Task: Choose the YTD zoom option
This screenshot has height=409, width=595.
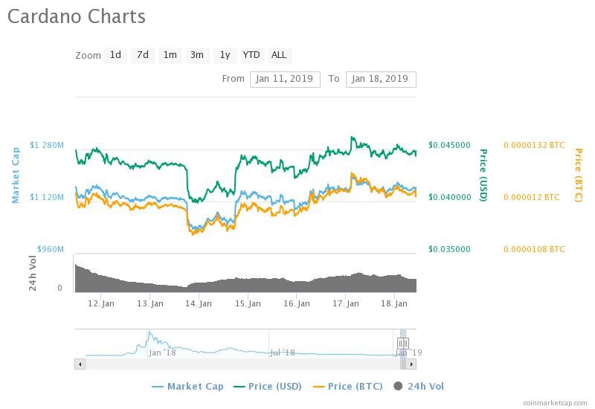Action: [x=251, y=55]
